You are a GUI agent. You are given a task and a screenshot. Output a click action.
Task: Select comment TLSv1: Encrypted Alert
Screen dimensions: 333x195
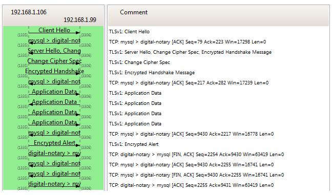(134, 144)
